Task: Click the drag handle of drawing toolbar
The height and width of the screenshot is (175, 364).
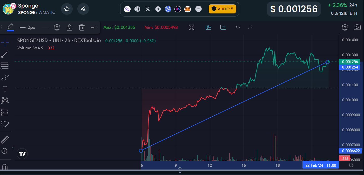Action: coord(2,27)
